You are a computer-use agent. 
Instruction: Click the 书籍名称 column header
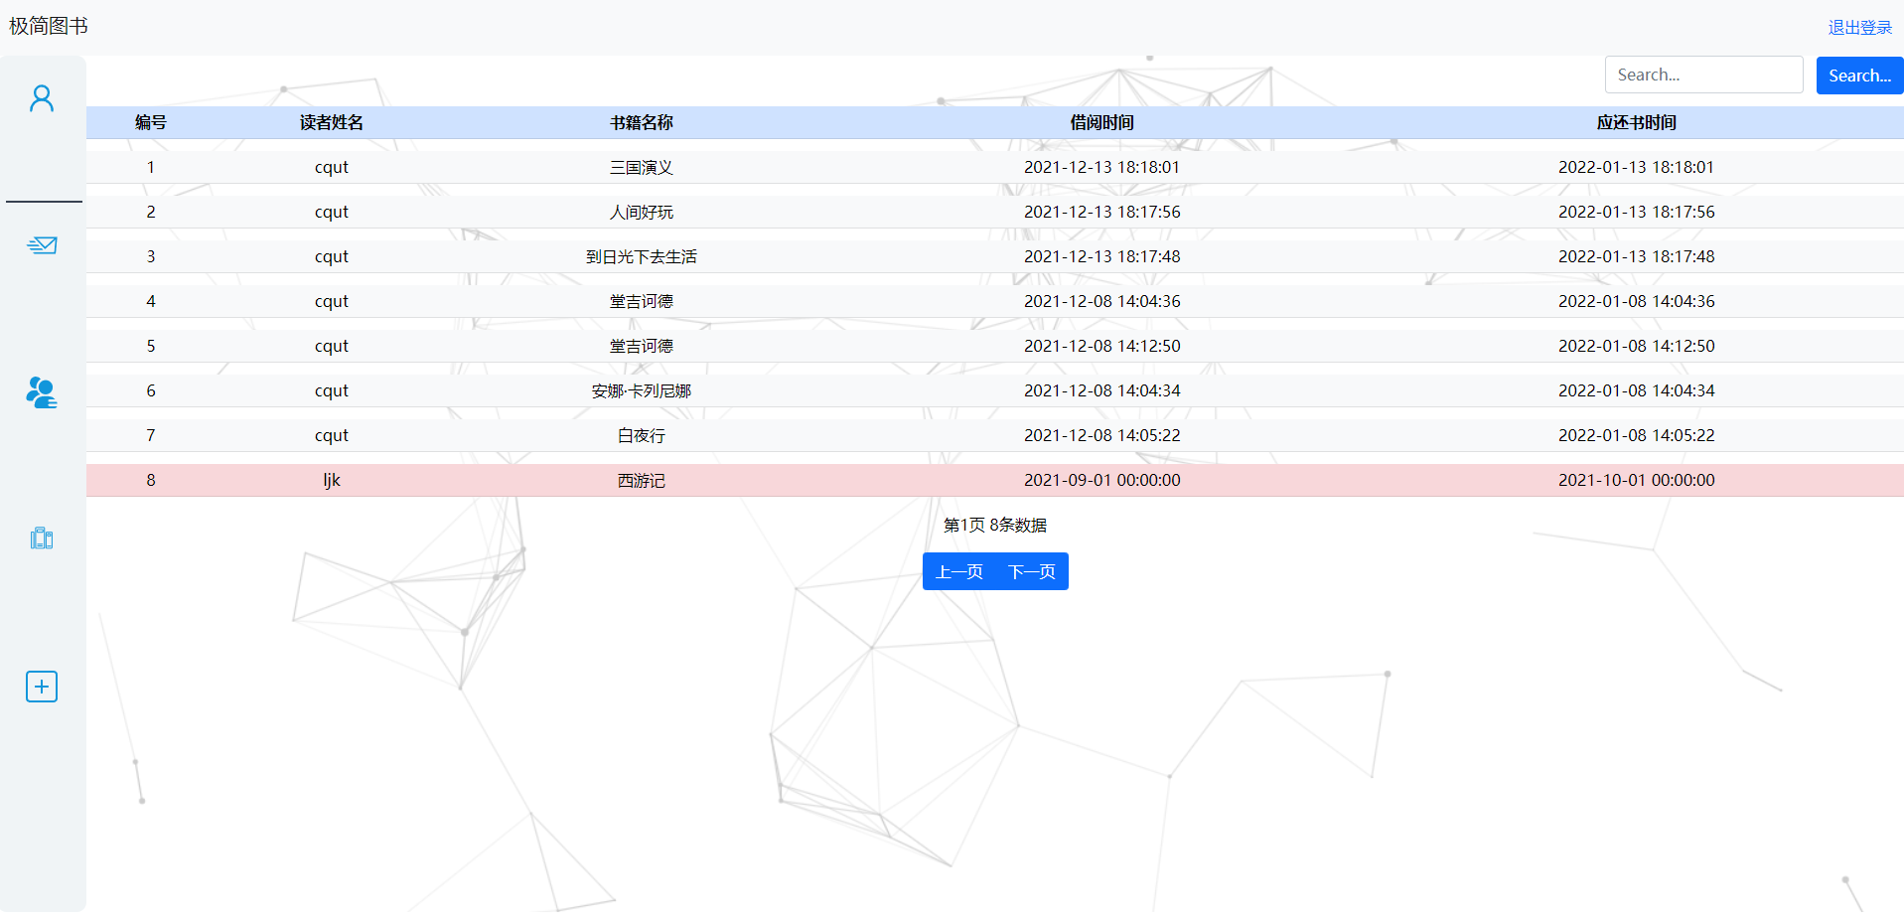[x=642, y=122]
